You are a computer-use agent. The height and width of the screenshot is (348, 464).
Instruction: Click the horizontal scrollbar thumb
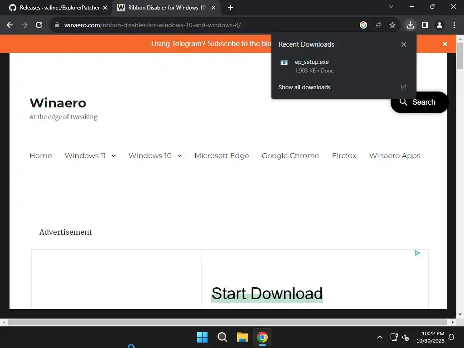point(227,322)
